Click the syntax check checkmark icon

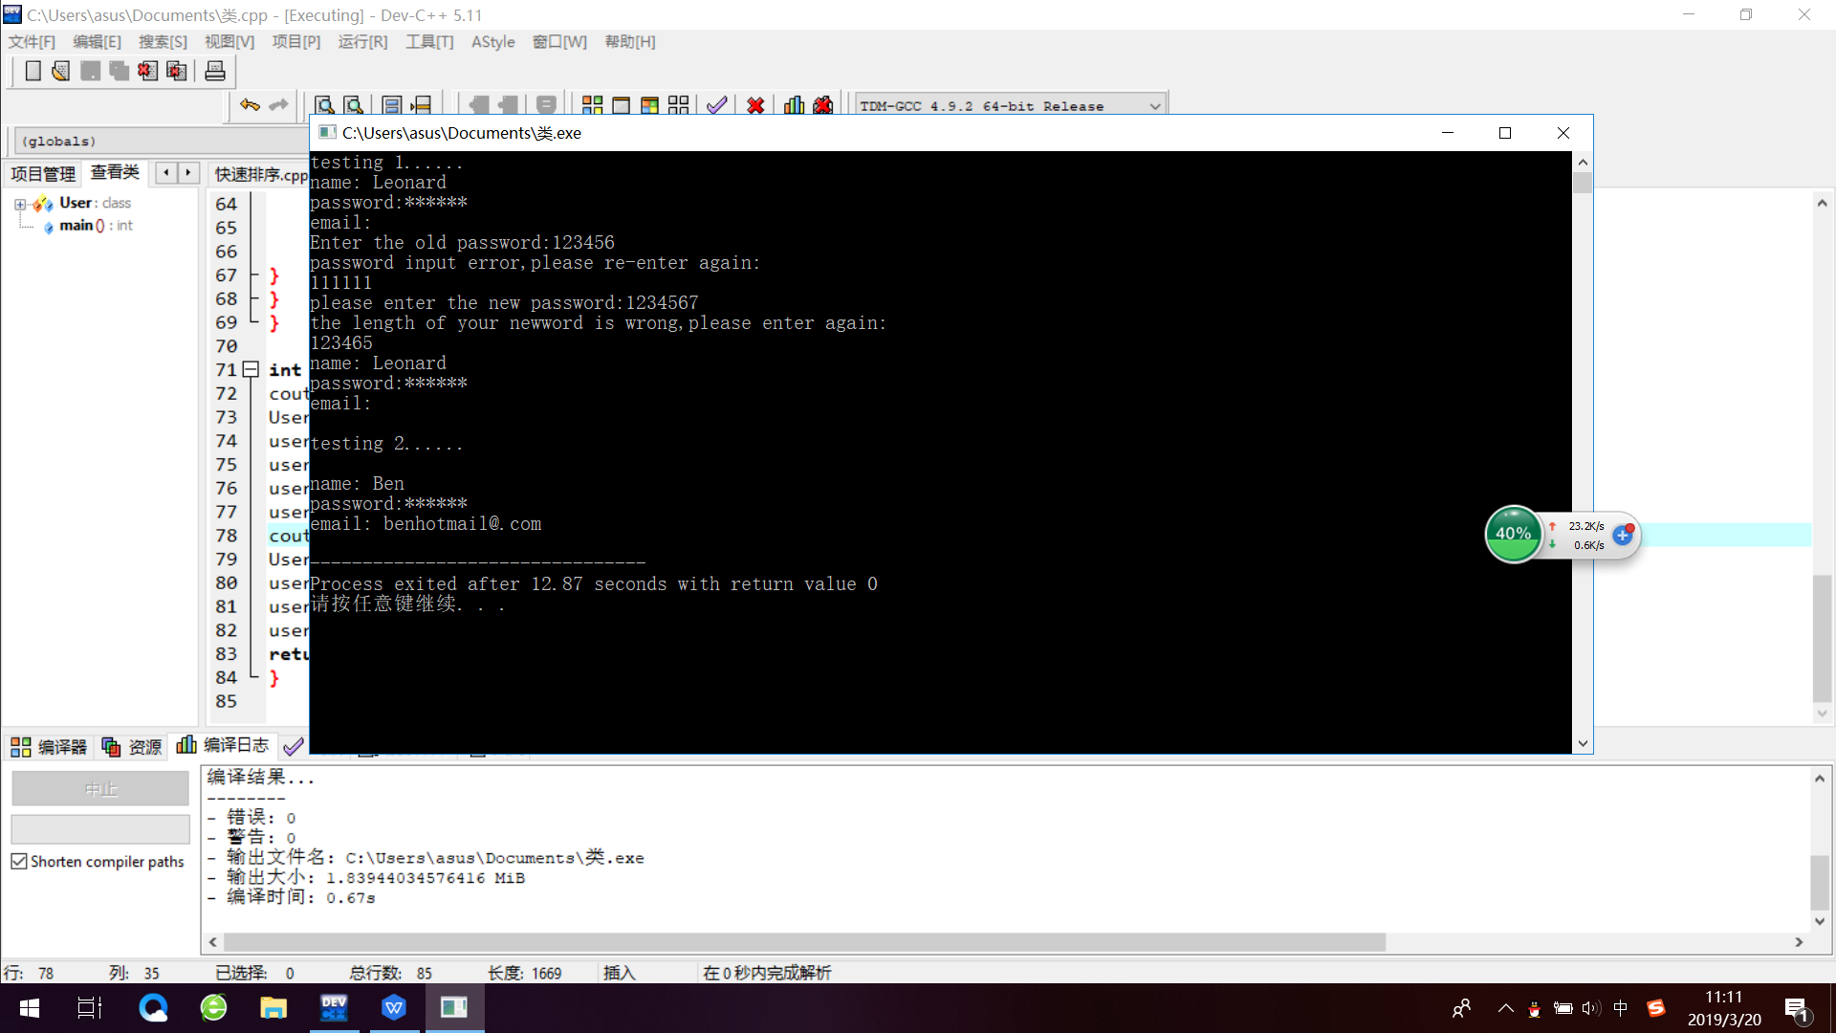pos(717,105)
